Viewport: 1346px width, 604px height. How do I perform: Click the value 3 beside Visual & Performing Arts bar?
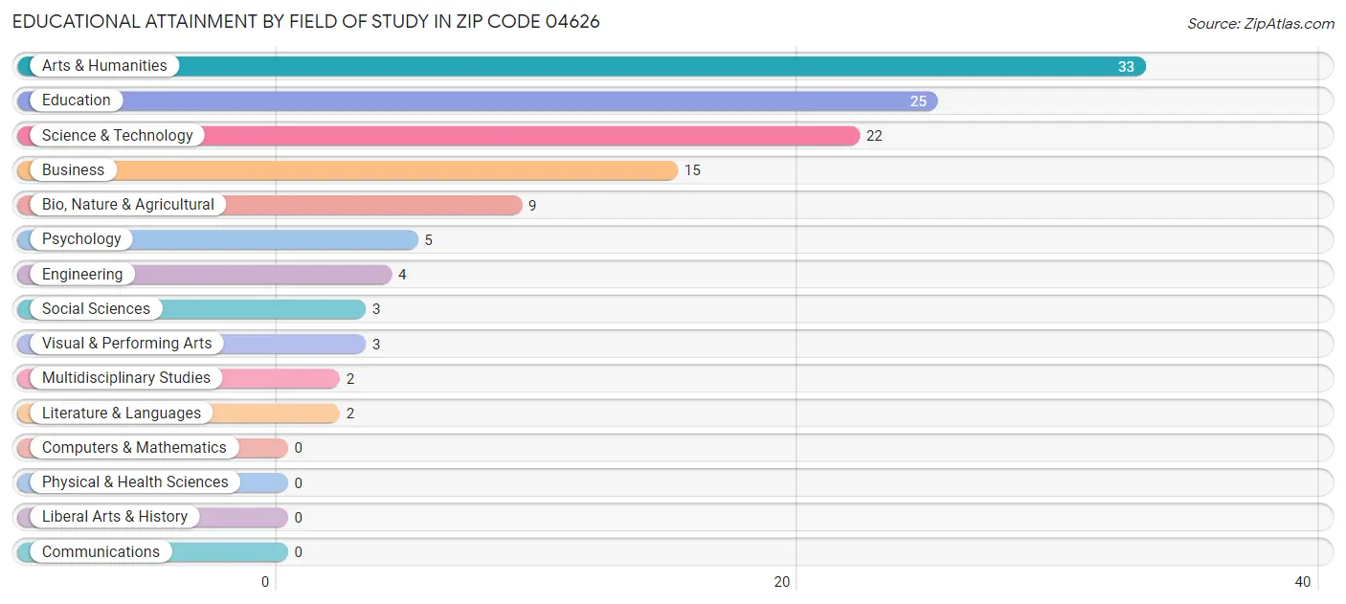coord(376,344)
